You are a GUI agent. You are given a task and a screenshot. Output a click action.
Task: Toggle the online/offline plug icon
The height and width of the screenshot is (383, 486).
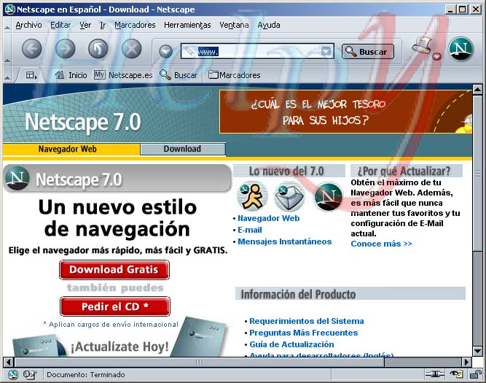click(434, 375)
